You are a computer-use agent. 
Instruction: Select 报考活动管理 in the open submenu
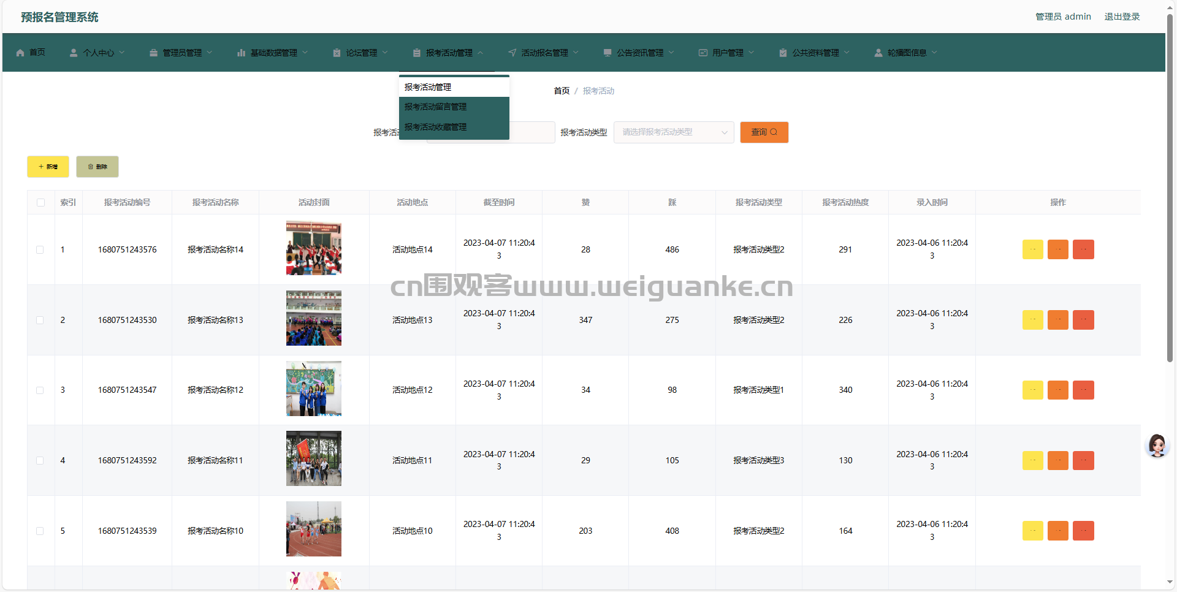click(x=454, y=87)
